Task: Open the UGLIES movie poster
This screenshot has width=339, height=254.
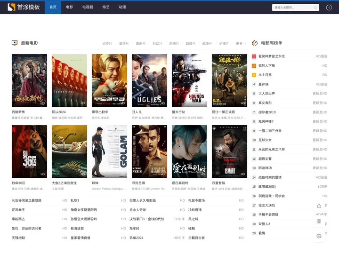Action: pos(149,80)
